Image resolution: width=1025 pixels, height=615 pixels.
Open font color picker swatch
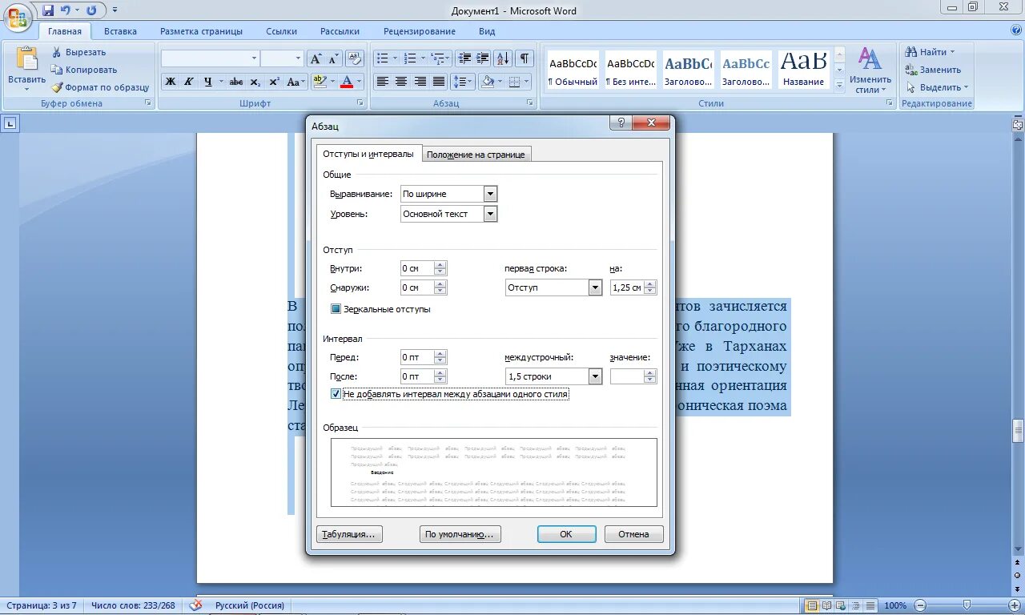coord(347,82)
